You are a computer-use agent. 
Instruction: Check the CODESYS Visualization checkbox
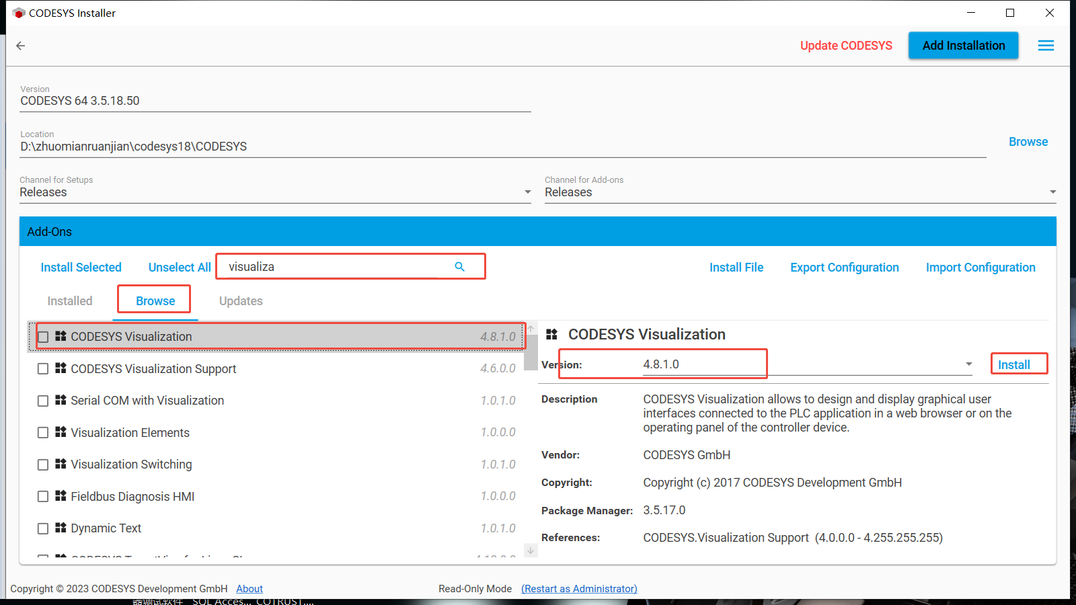coord(43,337)
